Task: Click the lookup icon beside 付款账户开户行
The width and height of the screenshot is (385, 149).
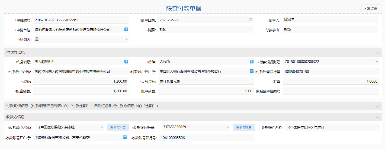Action: (251, 72)
